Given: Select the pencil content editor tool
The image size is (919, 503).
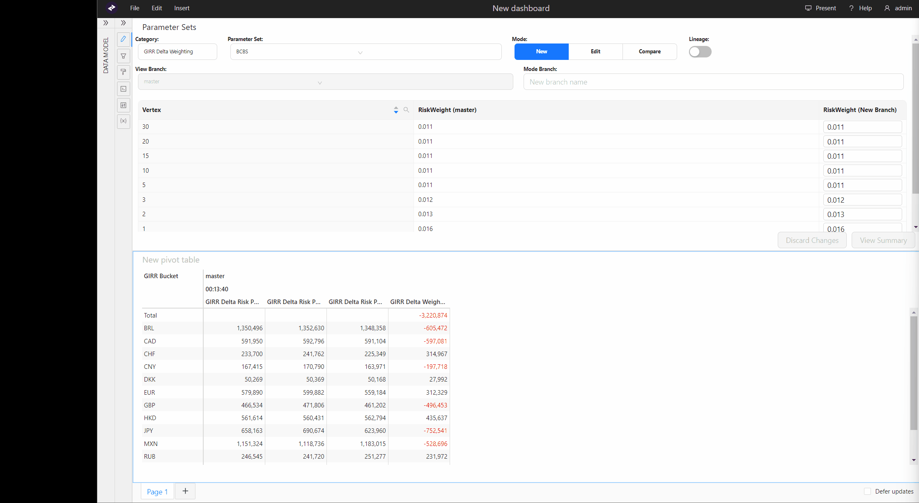Looking at the screenshot, I should [x=123, y=39].
